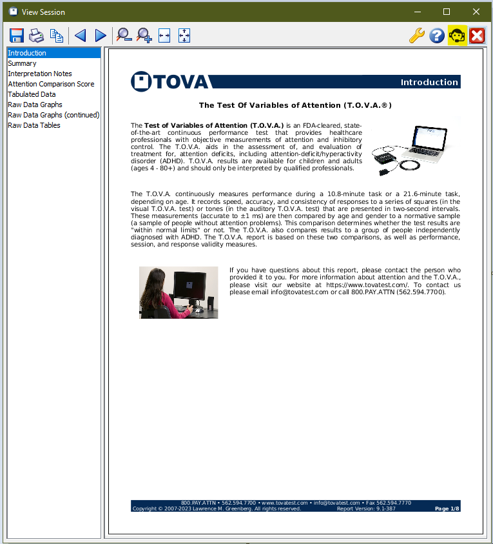Maximize the View Session window
This screenshot has width=493, height=544.
pos(447,12)
